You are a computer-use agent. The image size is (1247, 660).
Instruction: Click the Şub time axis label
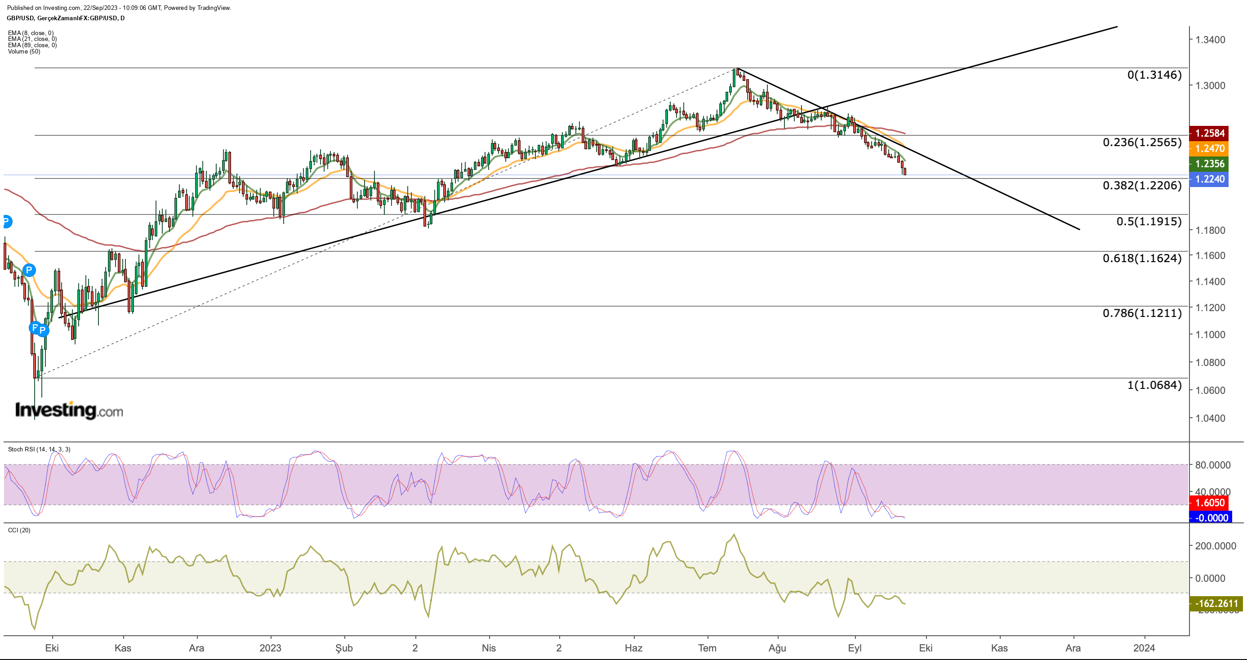coord(344,648)
